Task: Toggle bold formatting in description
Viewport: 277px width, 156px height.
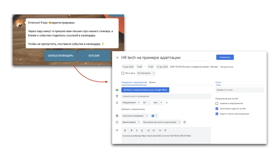Action: click(x=132, y=130)
